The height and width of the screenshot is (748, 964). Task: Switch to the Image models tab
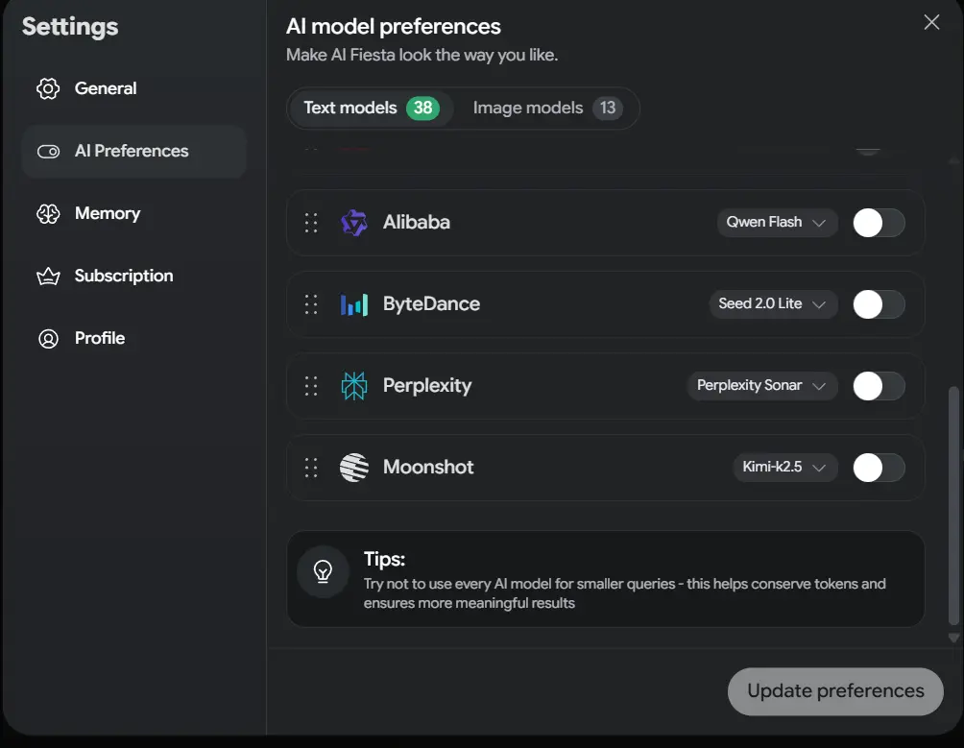click(547, 109)
